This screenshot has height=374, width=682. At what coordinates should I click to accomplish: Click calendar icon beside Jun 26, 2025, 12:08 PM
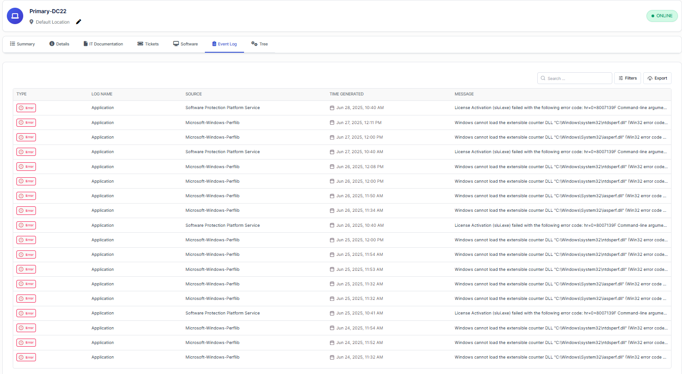tap(332, 167)
